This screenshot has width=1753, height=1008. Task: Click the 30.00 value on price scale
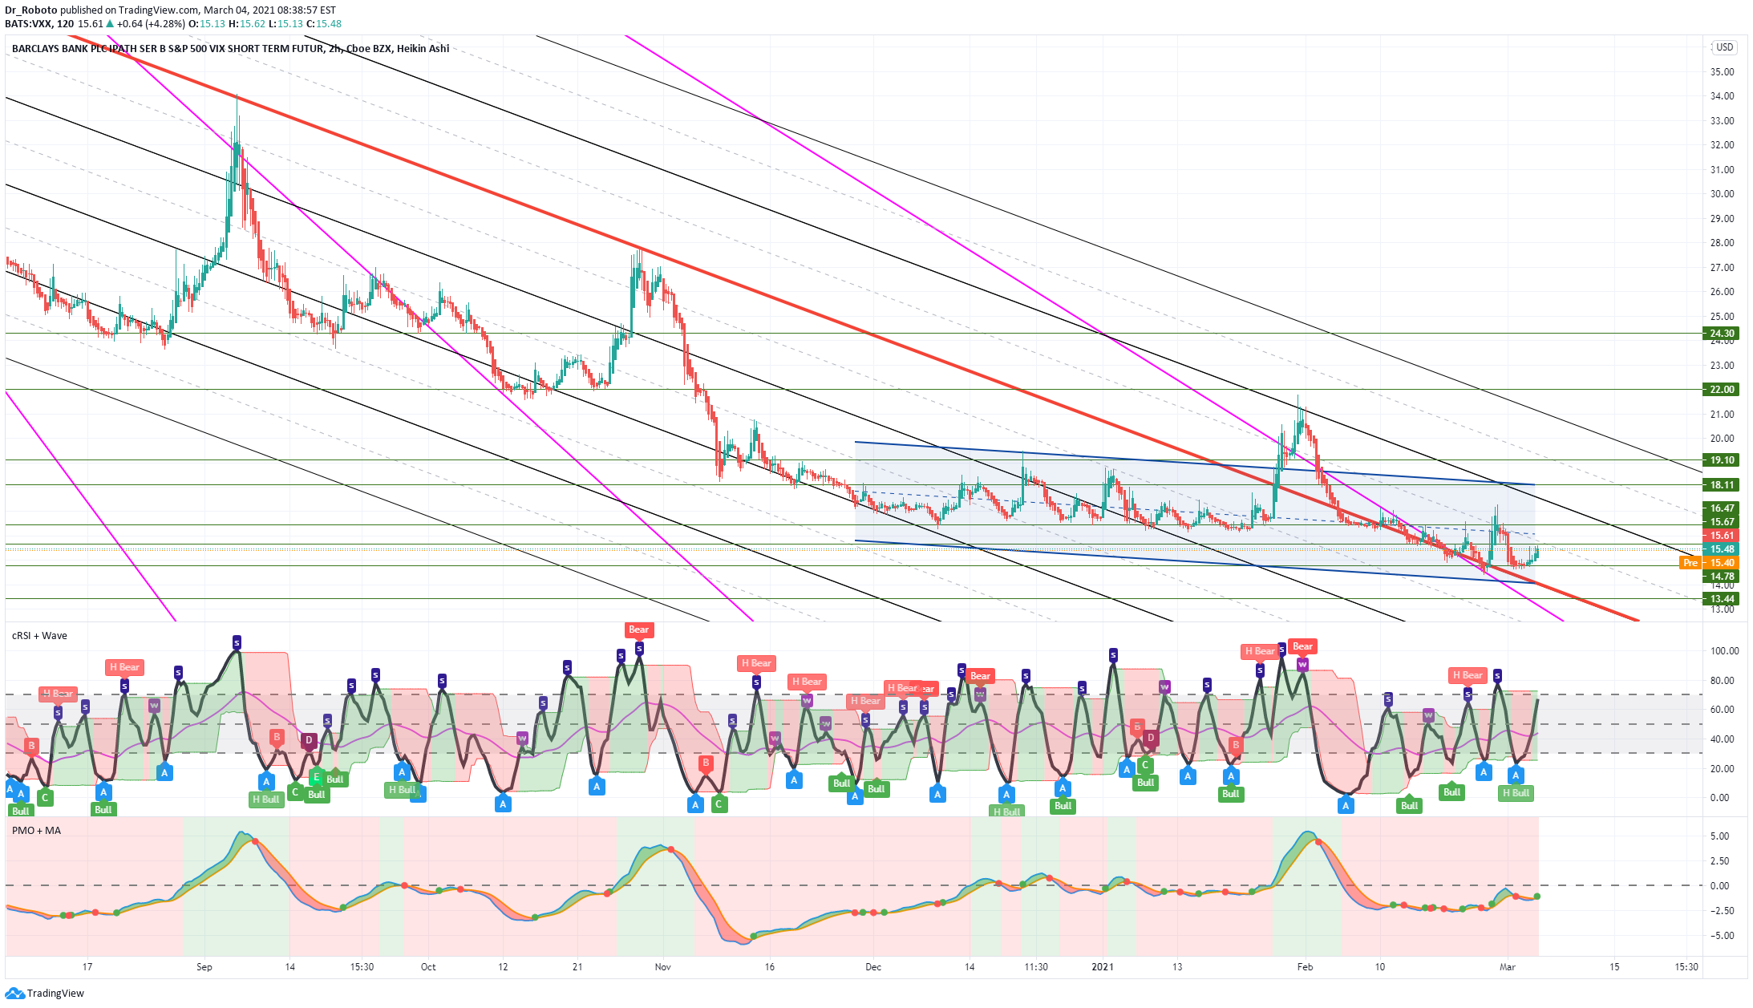pos(1722,194)
